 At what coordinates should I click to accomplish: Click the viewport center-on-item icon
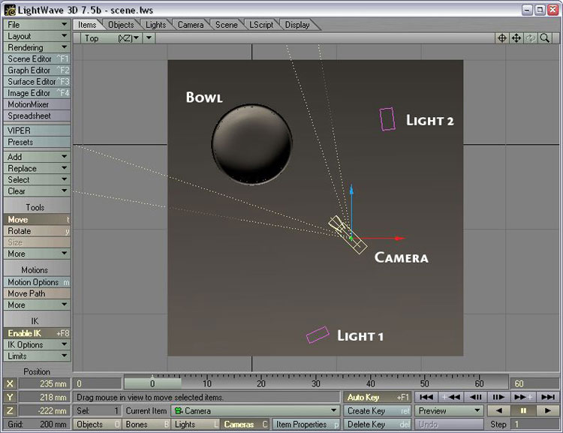(x=502, y=38)
